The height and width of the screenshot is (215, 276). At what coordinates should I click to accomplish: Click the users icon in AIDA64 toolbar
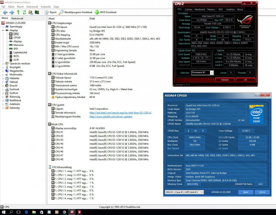tap(31, 12)
